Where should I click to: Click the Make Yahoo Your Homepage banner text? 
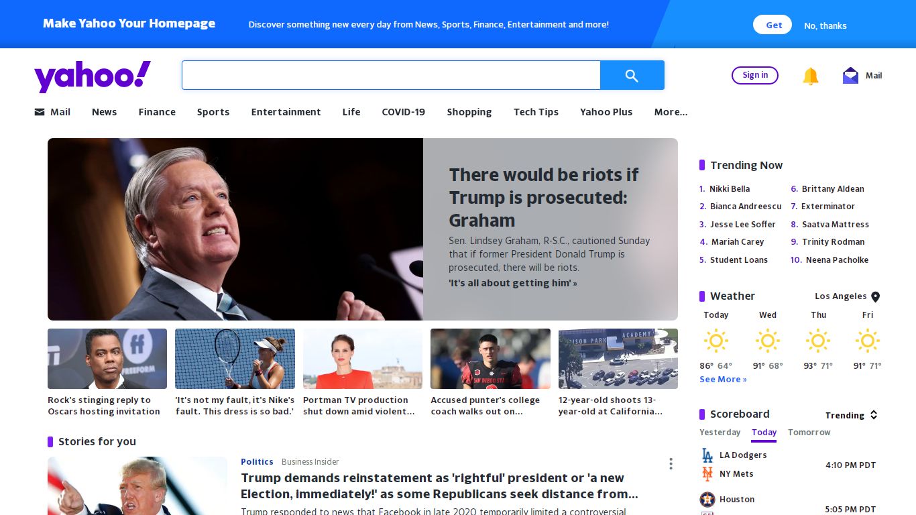(129, 23)
